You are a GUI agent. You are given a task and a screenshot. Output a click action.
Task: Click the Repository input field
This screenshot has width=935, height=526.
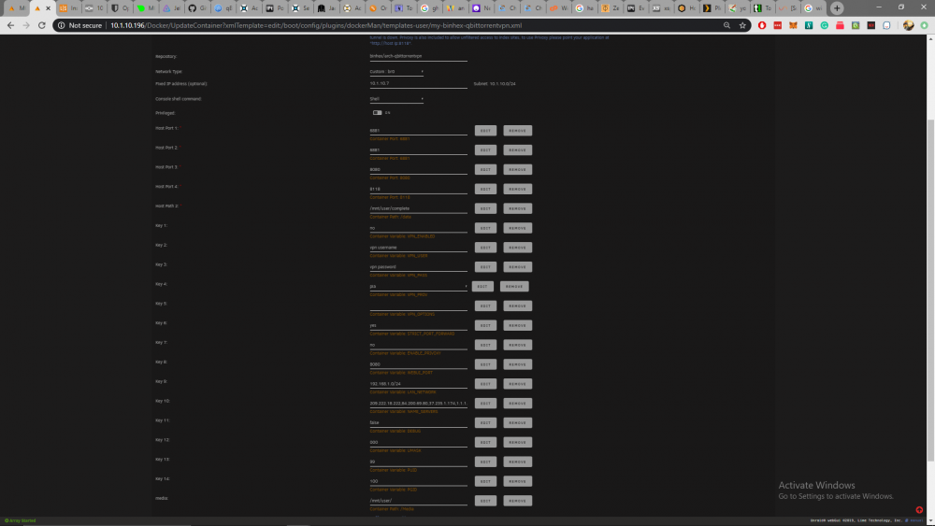click(419, 57)
